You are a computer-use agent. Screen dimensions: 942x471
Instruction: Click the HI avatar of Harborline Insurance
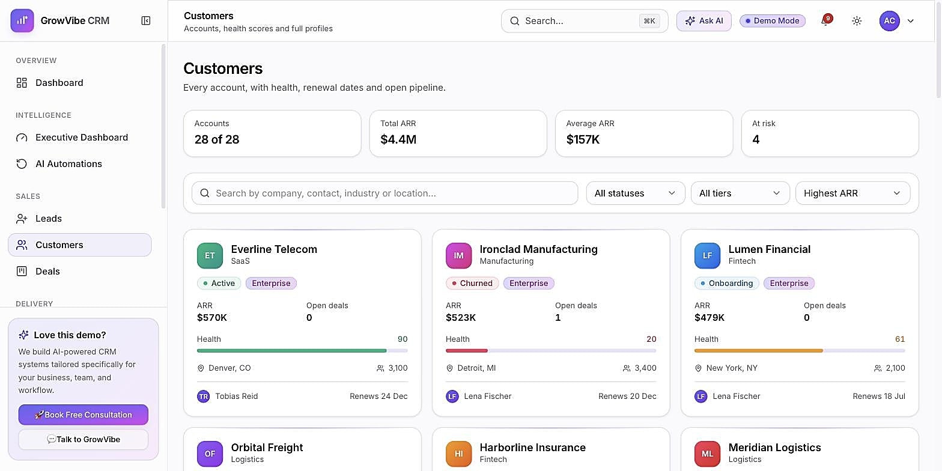(458, 454)
